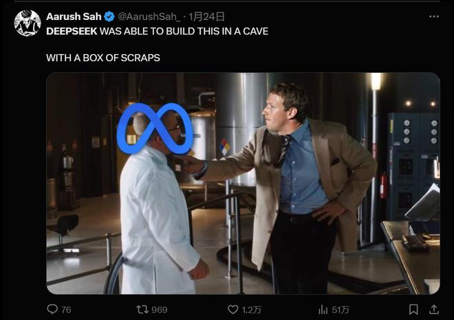This screenshot has height=320, width=454.
Task: Click the text WITH A BOX OF SCRAPS
Action: tap(103, 58)
